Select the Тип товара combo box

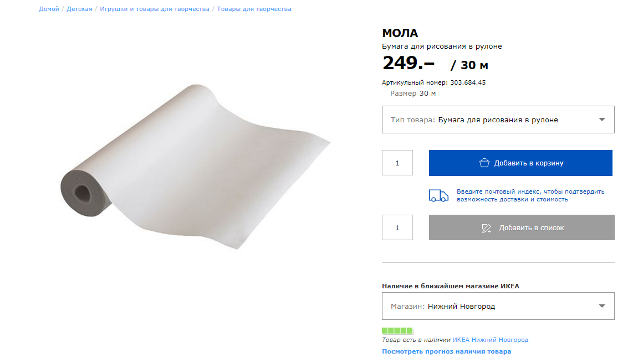point(498,120)
